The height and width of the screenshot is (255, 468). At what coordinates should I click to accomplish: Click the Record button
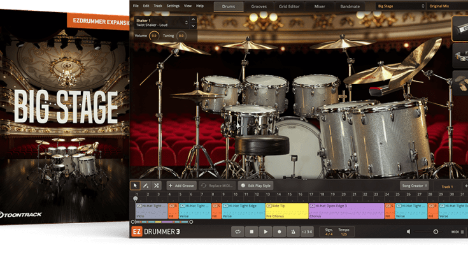tap(278, 232)
